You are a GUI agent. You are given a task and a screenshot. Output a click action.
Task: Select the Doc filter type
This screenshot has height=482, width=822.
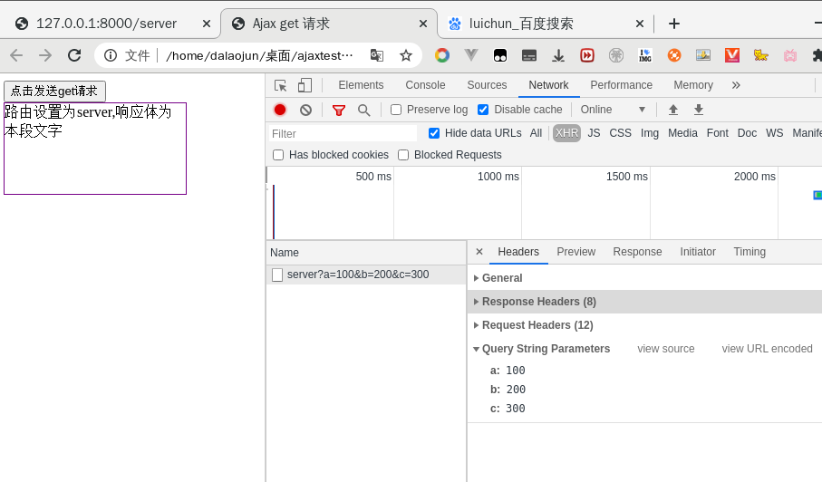(x=747, y=133)
